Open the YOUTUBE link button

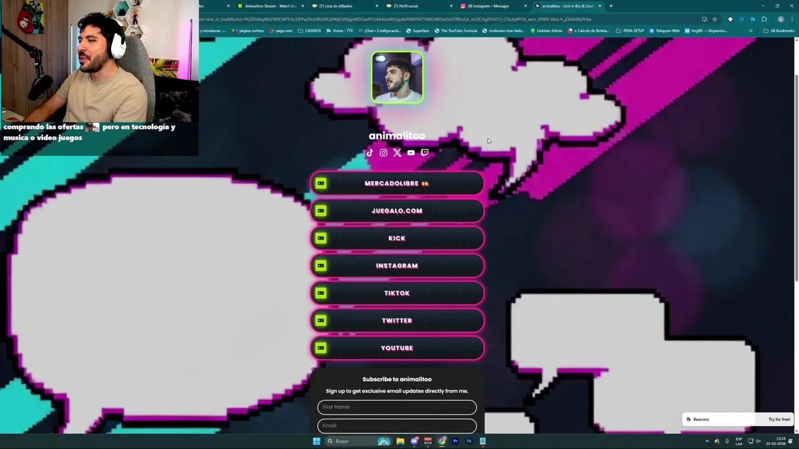(x=397, y=348)
